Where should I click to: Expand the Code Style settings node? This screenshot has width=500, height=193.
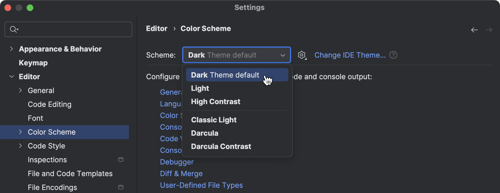pos(20,146)
